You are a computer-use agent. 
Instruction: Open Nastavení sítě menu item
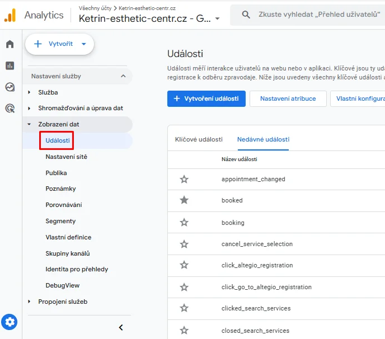(x=66, y=157)
